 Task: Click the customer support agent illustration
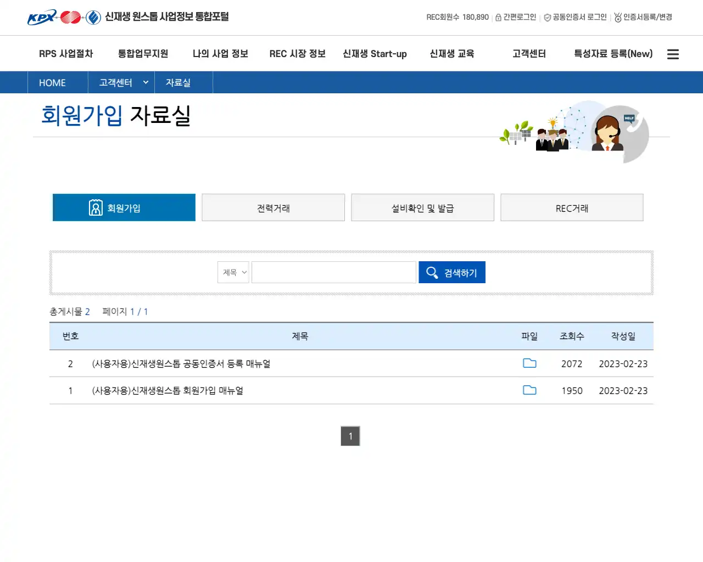click(607, 133)
